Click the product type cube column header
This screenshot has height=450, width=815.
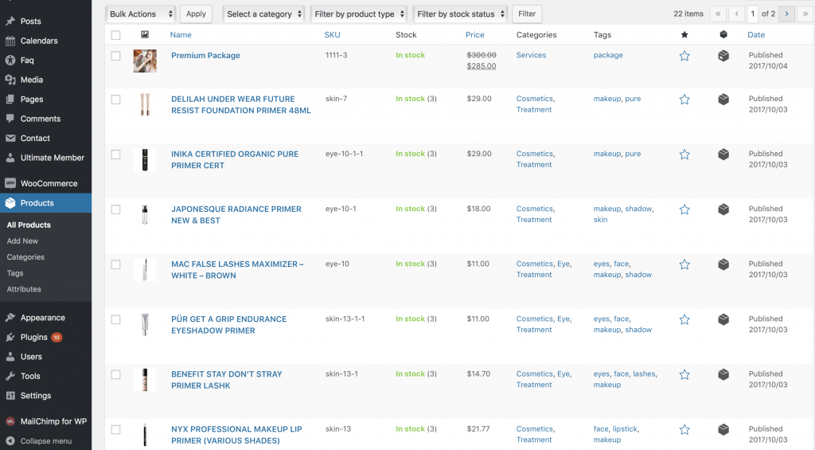[x=723, y=35]
